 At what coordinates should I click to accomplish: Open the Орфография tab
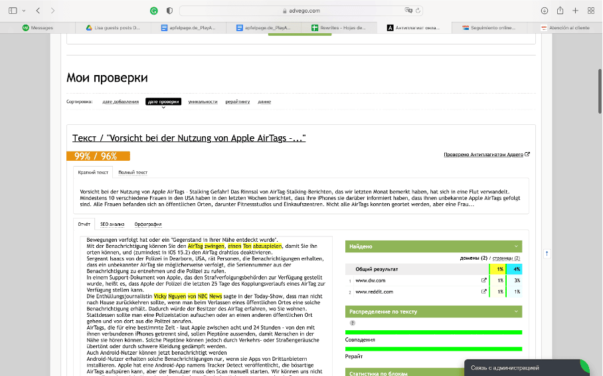[x=148, y=224]
